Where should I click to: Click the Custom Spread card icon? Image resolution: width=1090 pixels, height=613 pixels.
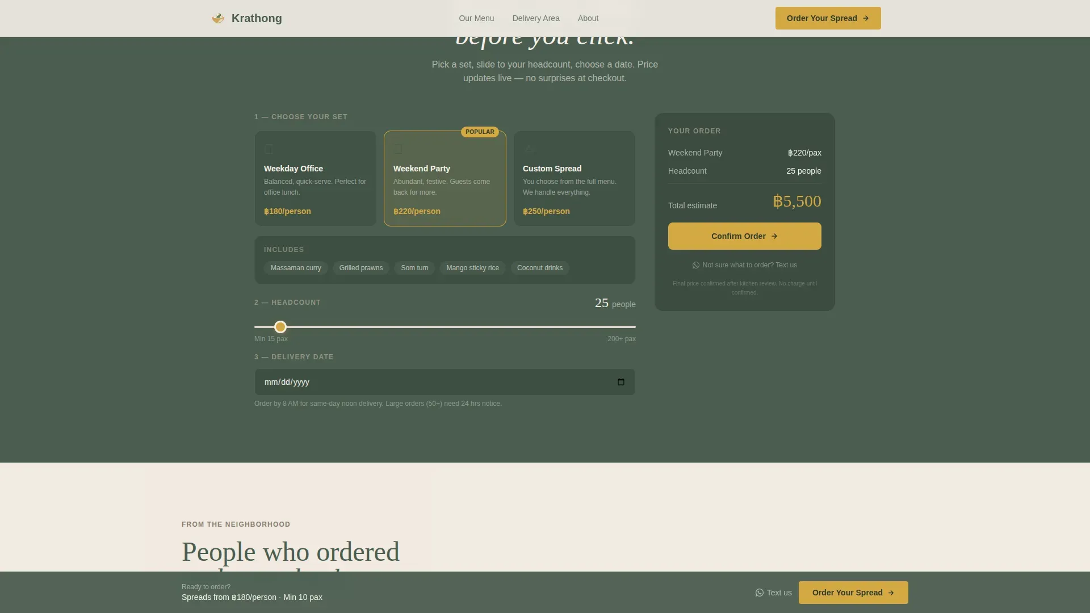(x=529, y=149)
